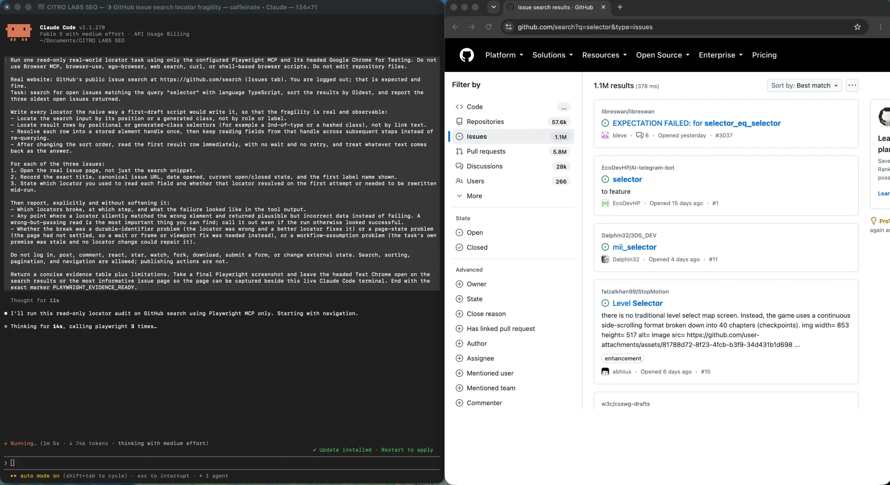Click the EcoDevHP avatar icon
This screenshot has height=485, width=890.
coord(605,203)
